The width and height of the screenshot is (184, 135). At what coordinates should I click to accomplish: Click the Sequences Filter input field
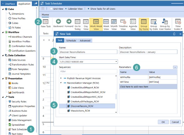coord(88,71)
